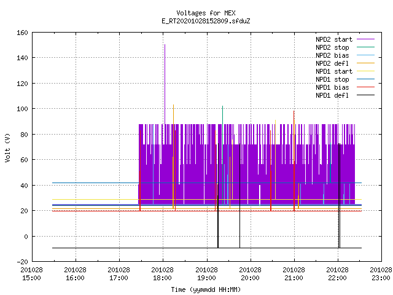393x295 pixels.
Task: Click the light blue NPD2 bias legend line
Action: tap(365, 55)
